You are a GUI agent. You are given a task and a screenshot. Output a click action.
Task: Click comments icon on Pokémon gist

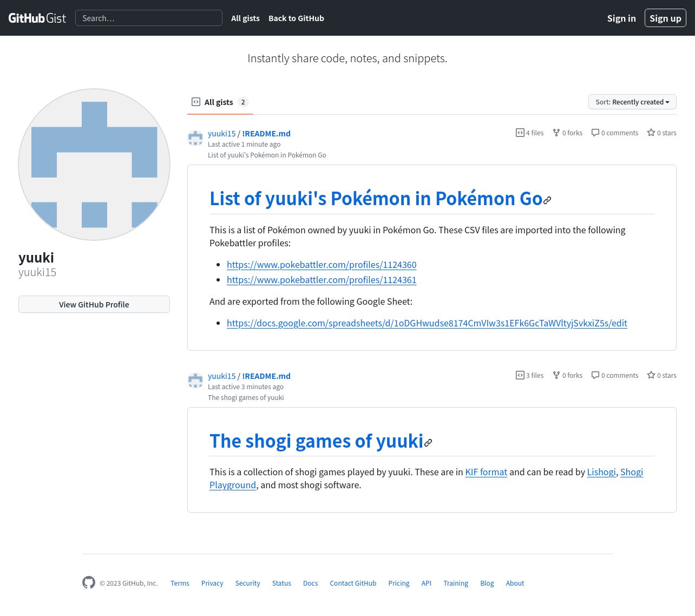click(x=595, y=133)
